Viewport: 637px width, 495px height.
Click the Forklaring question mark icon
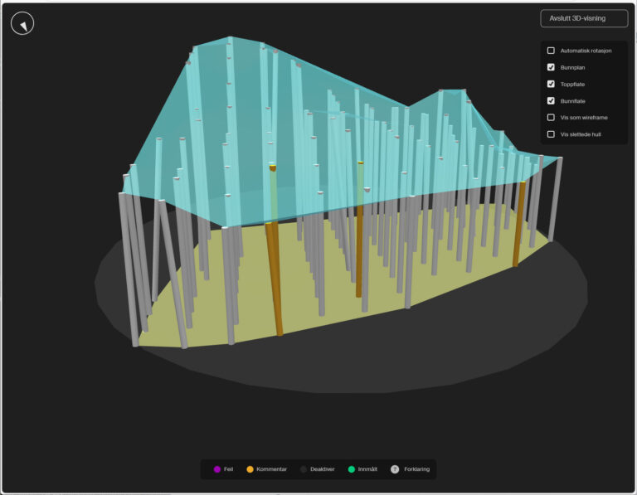[395, 469]
